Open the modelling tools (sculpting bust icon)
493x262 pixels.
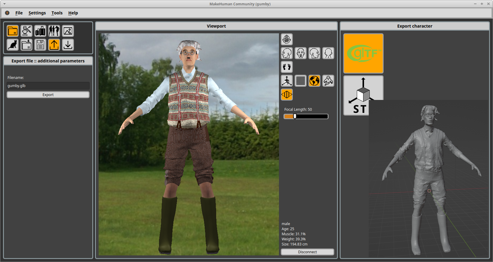pyautogui.click(x=26, y=31)
